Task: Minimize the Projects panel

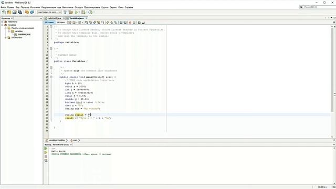Action: [x=41, y=18]
